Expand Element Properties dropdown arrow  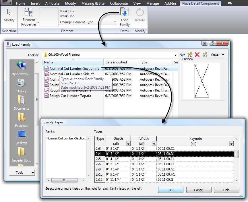pos(38,22)
